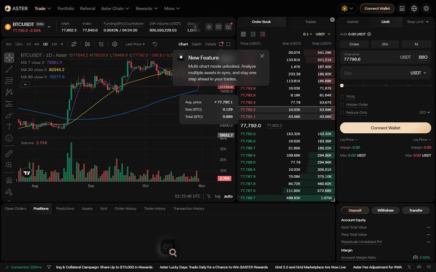This screenshot has width=436, height=272.
Task: Open the Order History tab
Action: (x=125, y=208)
